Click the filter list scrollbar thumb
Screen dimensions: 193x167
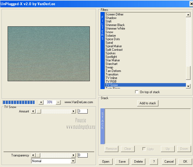(188, 73)
